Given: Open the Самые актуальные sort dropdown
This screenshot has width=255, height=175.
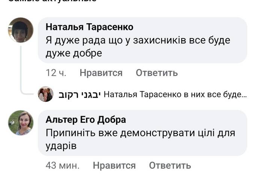Looking at the screenshot, I should 52,1.
